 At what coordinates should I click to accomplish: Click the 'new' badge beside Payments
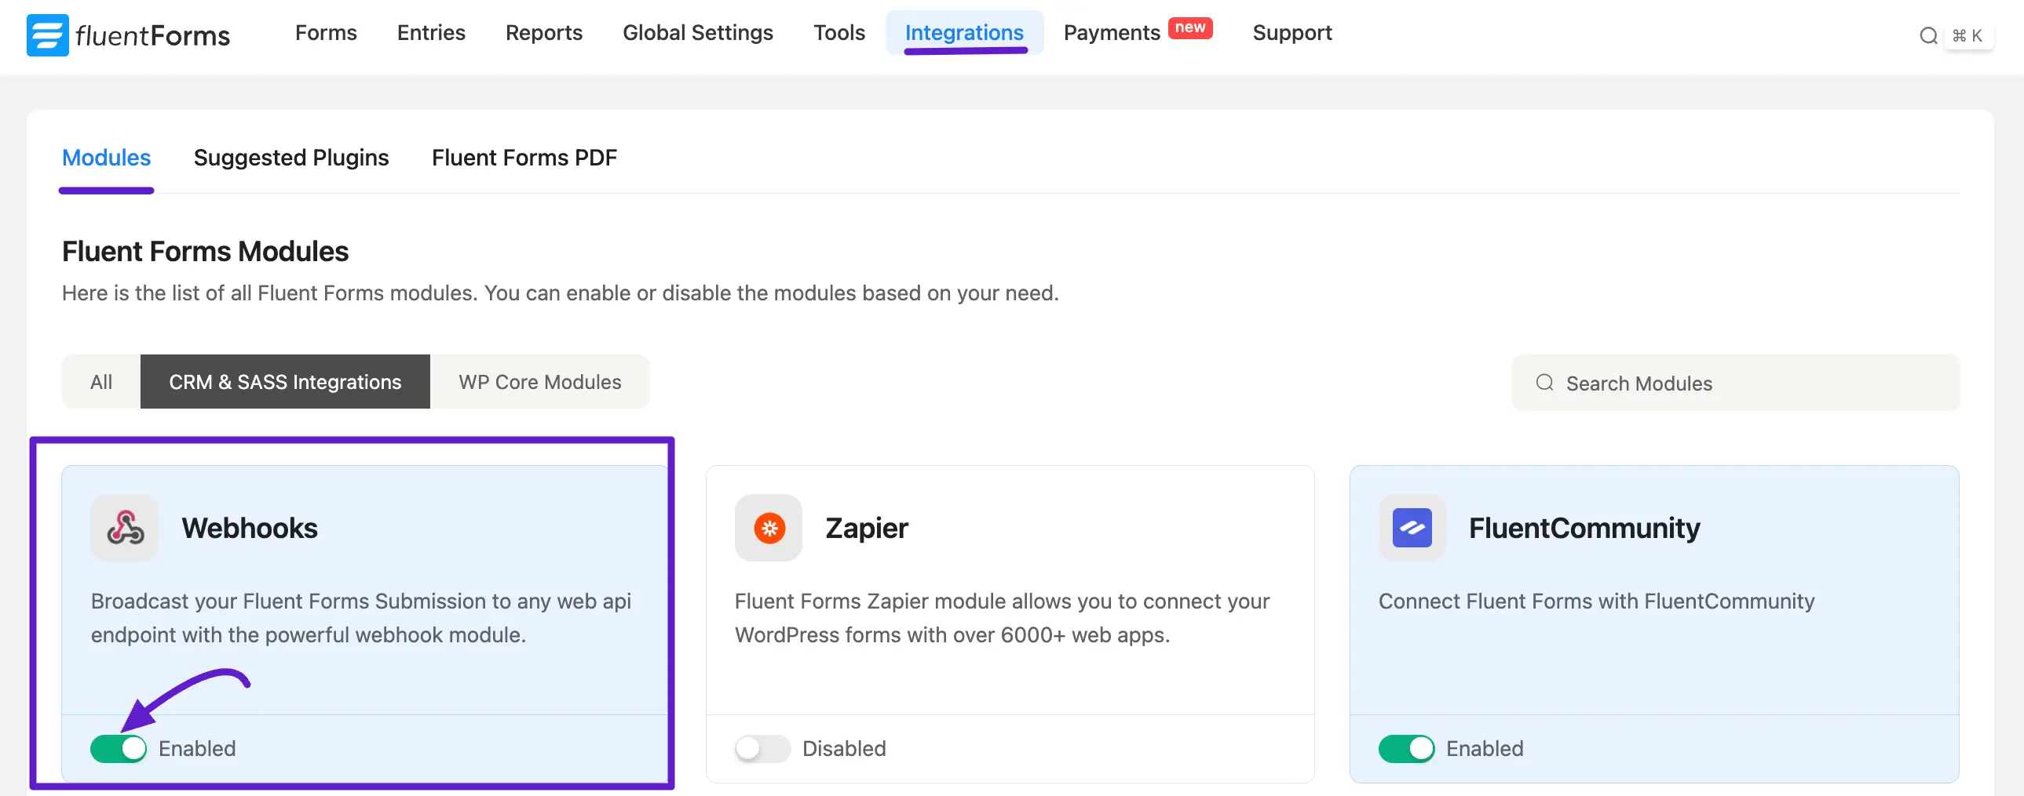click(1189, 27)
